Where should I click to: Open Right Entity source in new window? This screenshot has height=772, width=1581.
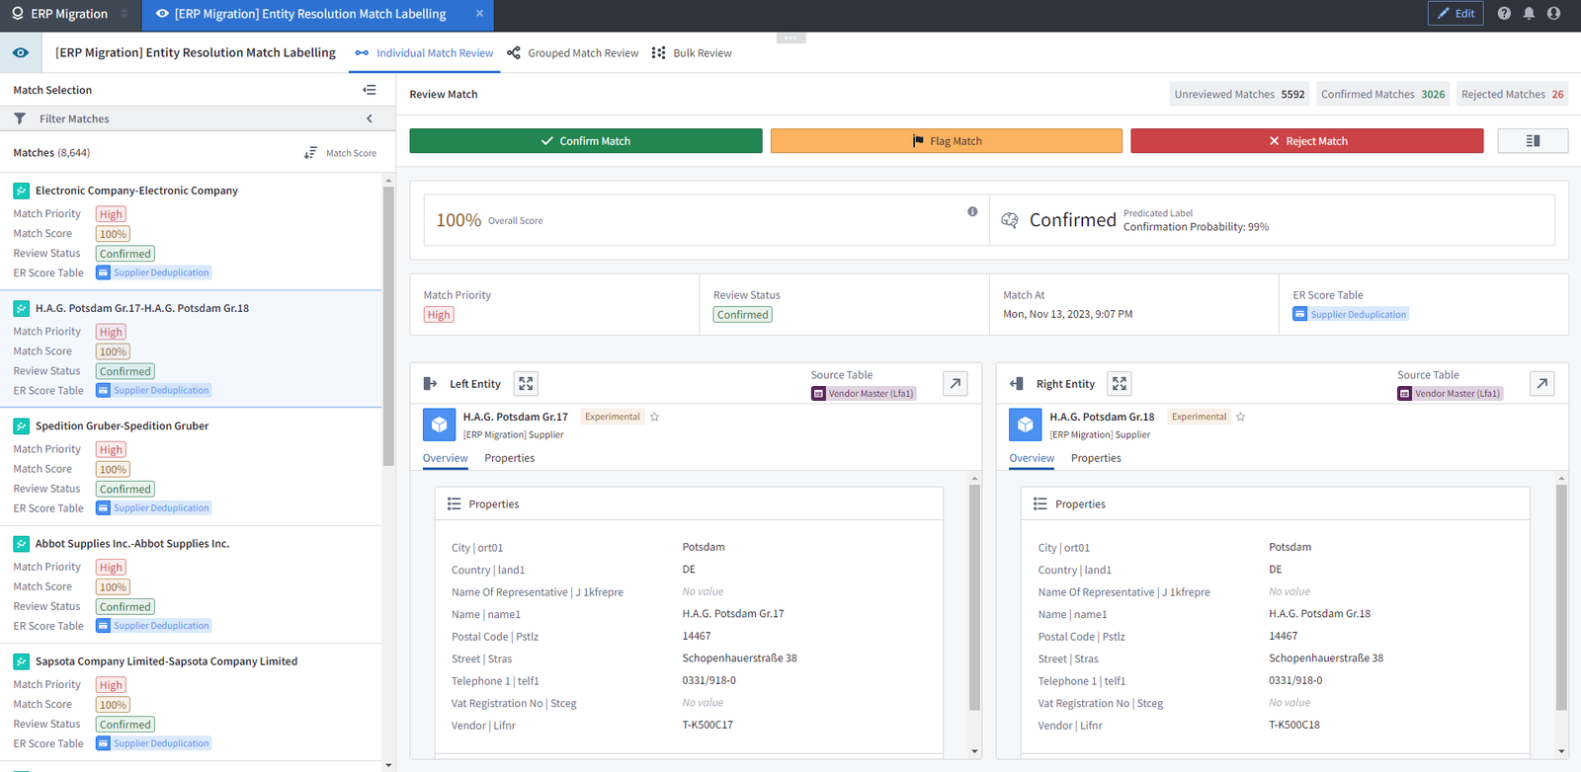click(1541, 384)
